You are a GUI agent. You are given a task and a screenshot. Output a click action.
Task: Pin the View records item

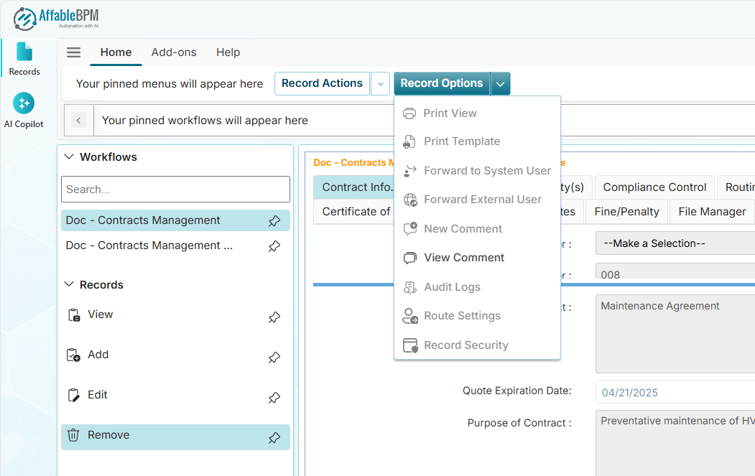pyautogui.click(x=274, y=317)
